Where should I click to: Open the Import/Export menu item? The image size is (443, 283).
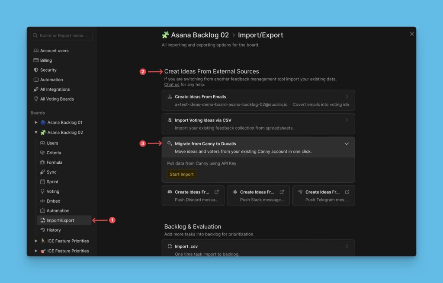(60, 220)
